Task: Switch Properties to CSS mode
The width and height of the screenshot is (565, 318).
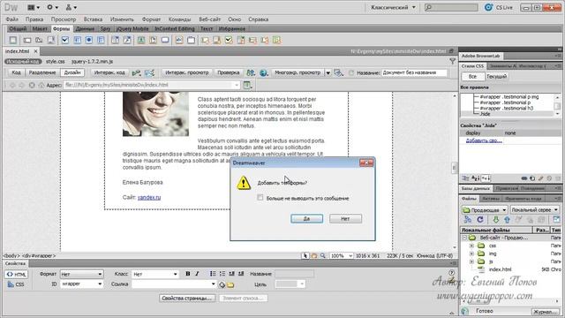Action: pos(16,284)
